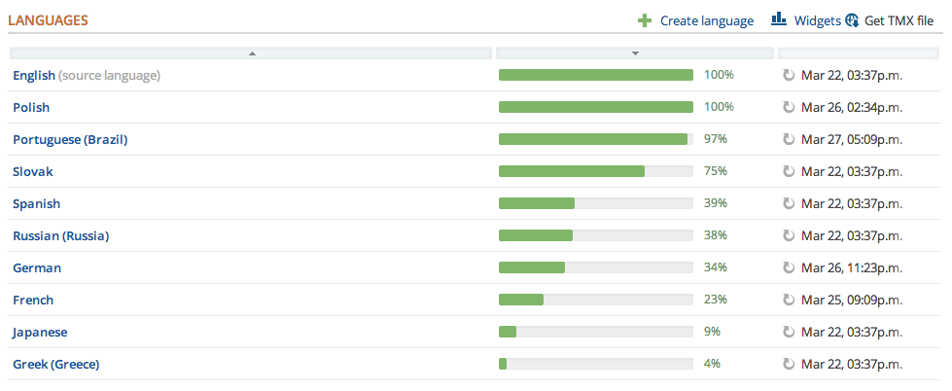Sort by progress using the descending arrow header

pyautogui.click(x=634, y=53)
